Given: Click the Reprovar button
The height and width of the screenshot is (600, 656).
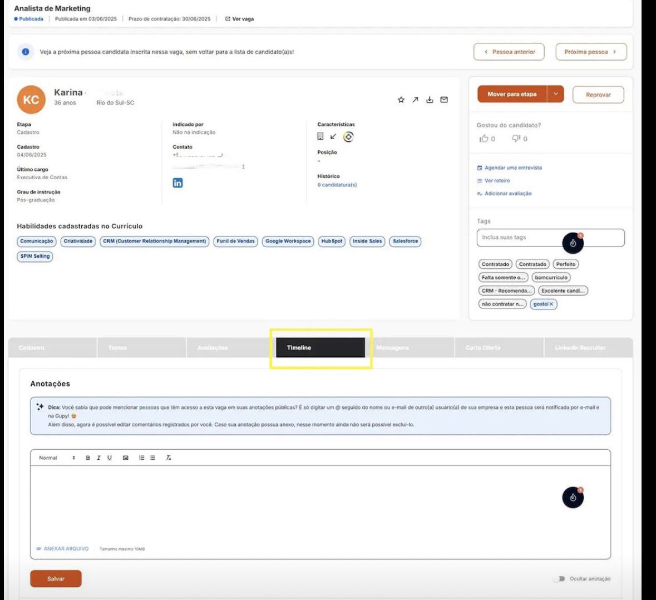Looking at the screenshot, I should click(598, 95).
